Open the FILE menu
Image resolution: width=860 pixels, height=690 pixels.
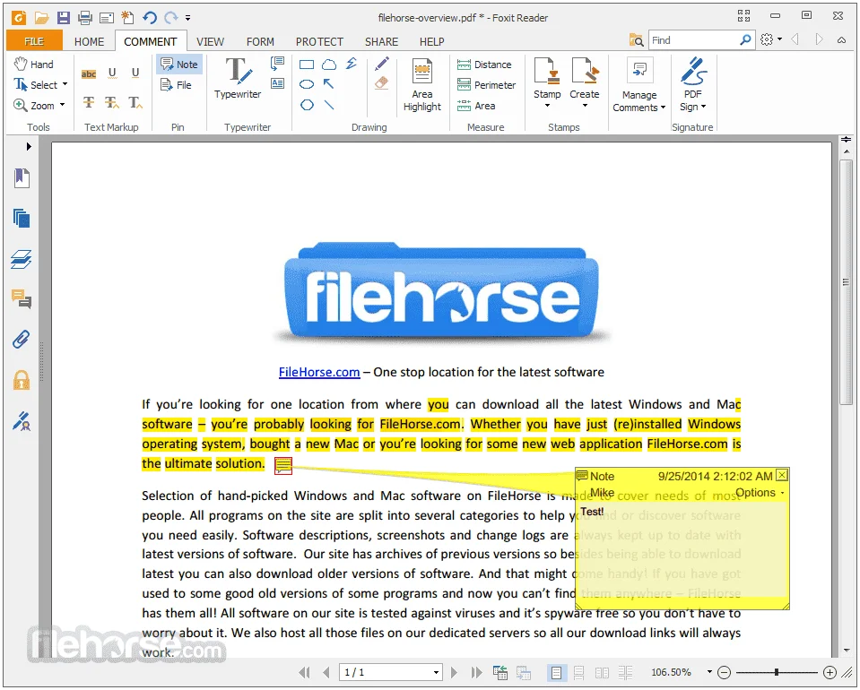click(x=34, y=41)
